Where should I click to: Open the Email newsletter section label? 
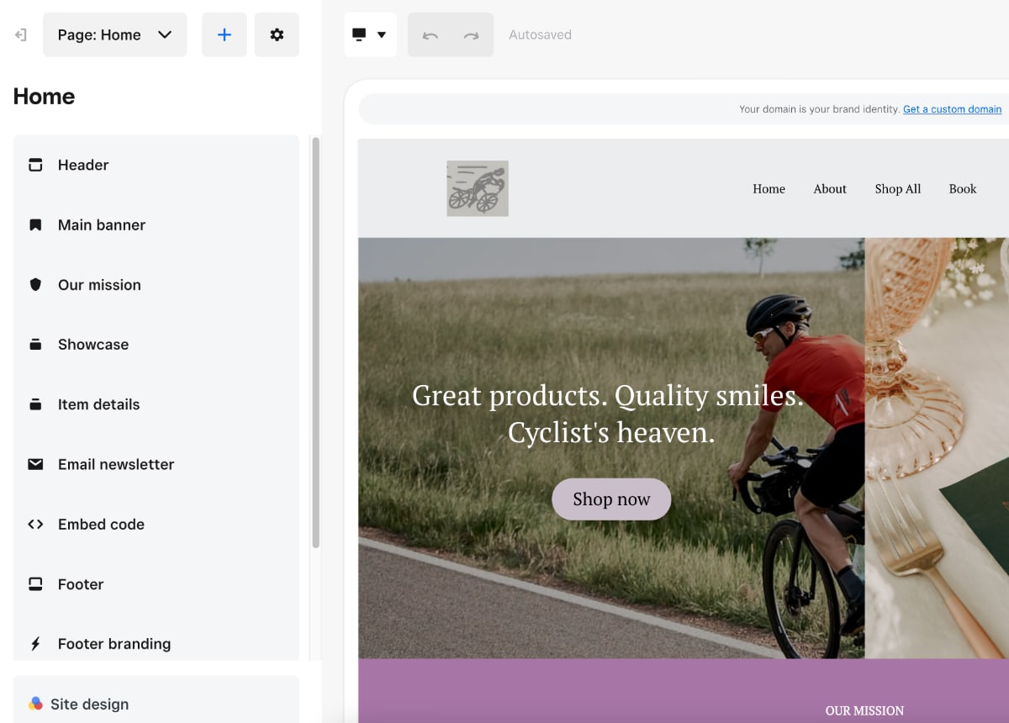pyautogui.click(x=116, y=464)
